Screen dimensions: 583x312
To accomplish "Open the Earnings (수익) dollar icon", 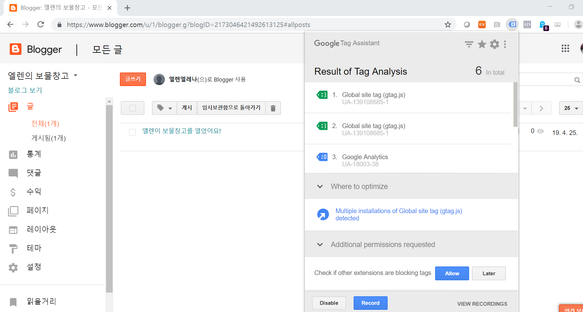I will tap(13, 192).
